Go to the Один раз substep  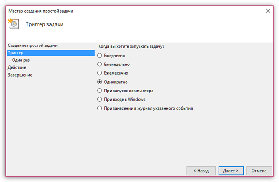point(21,60)
